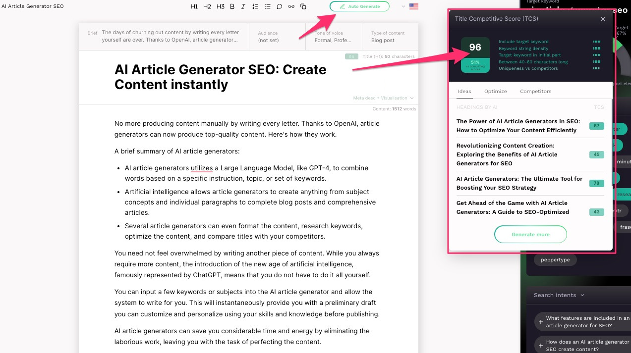Click the 'AI Article Generator SEO' document name
Screen dimensions: 631x353
point(33,6)
